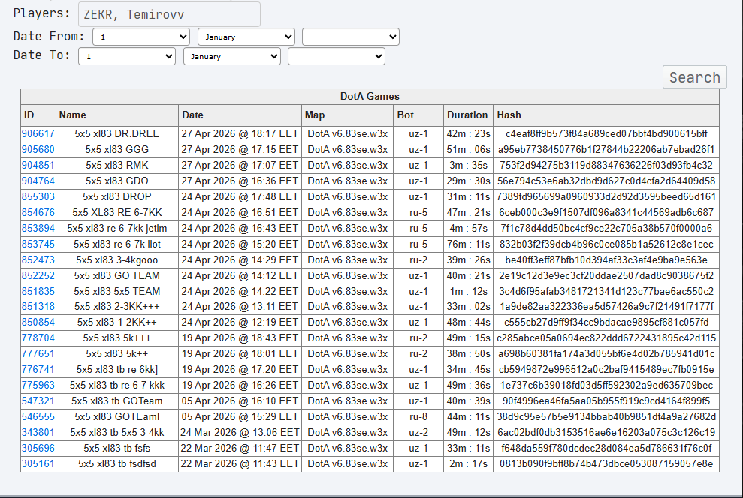Select duration 42m : 23s
Viewport: 743px width, 498px height.
click(468, 133)
